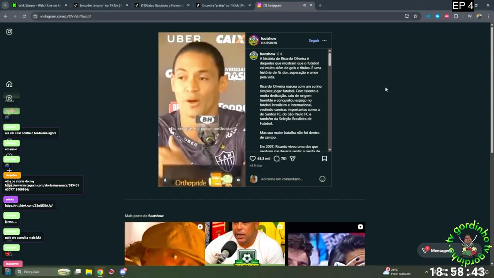The width and height of the screenshot is (494, 278).
Task: Click chat message 'ele vai lutar contra o Madalena agora'
Action: (x=31, y=133)
